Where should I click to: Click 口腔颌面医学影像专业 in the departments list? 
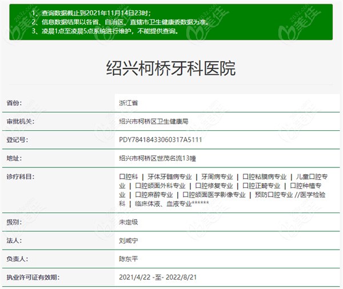[214, 195]
